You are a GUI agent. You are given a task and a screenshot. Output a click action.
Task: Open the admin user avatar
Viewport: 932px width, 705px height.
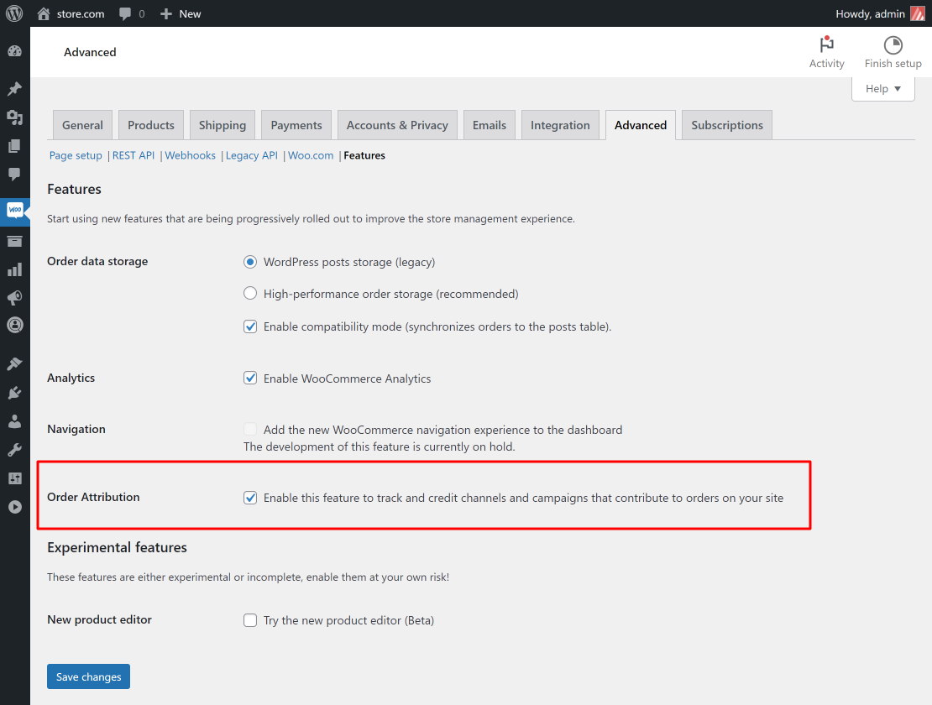point(918,13)
